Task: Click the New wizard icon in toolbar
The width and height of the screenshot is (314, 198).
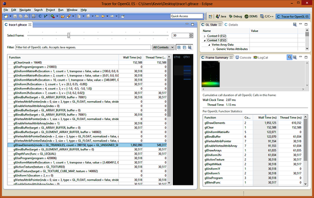Action: coord(6,16)
